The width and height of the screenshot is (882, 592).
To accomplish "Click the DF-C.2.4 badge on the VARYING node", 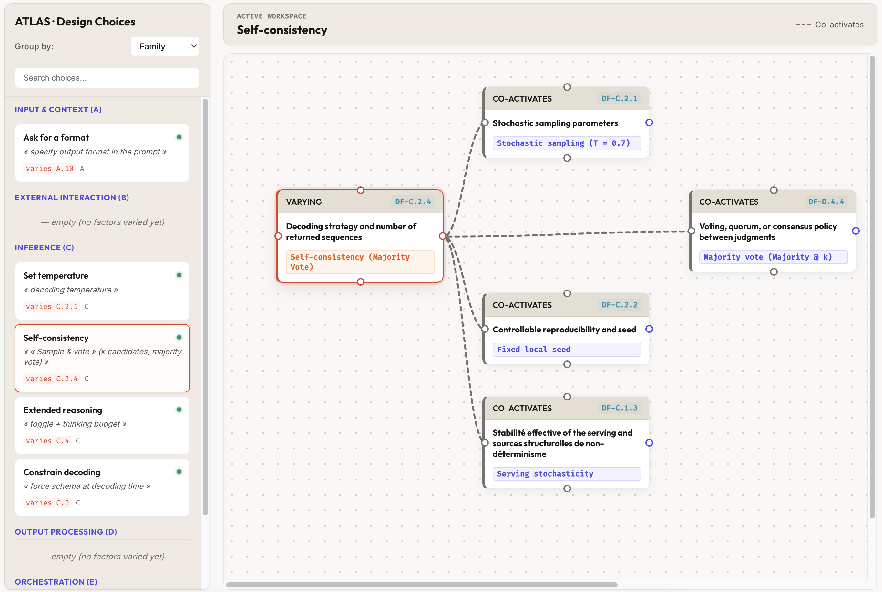I will click(x=413, y=202).
